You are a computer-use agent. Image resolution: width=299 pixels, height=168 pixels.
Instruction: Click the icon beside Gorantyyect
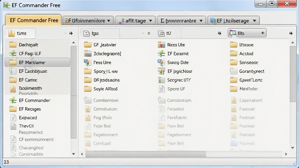coord(234,71)
